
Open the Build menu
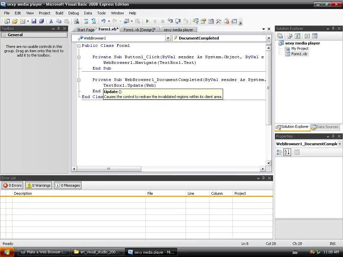pos(59,13)
